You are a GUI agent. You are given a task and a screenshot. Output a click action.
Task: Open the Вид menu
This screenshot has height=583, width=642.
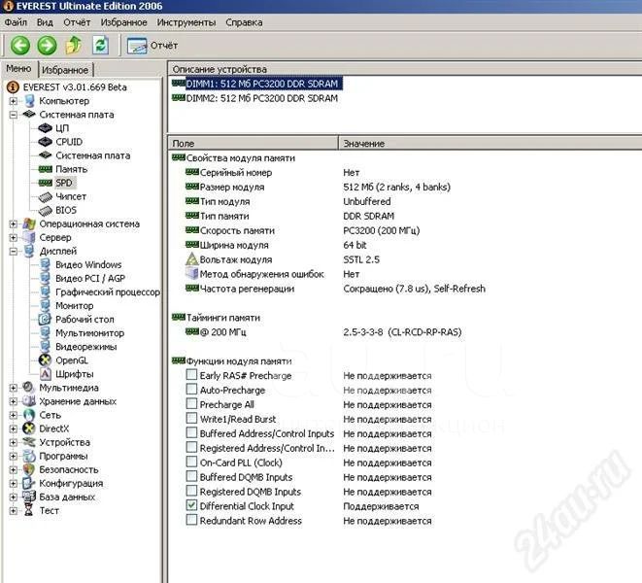(45, 22)
